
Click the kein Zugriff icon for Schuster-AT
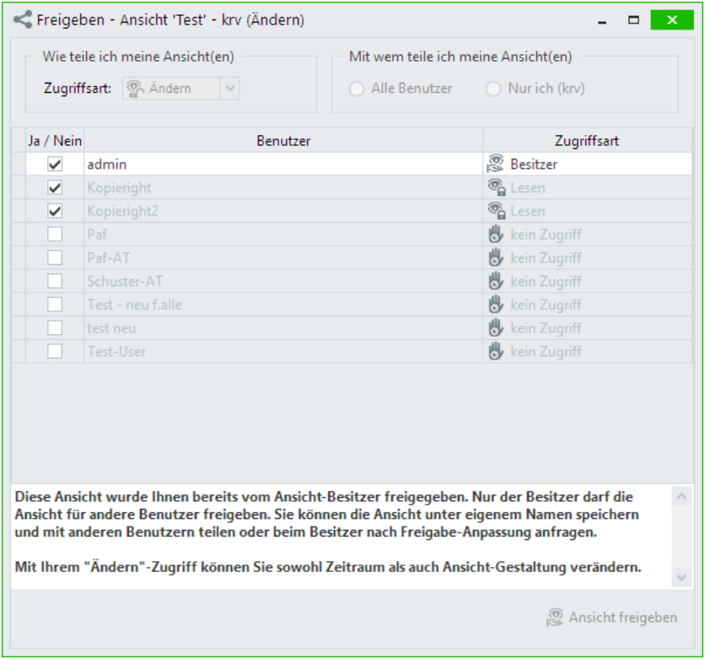click(x=496, y=281)
